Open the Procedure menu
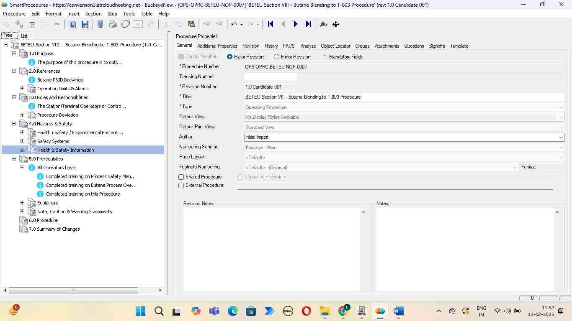 tap(14, 14)
